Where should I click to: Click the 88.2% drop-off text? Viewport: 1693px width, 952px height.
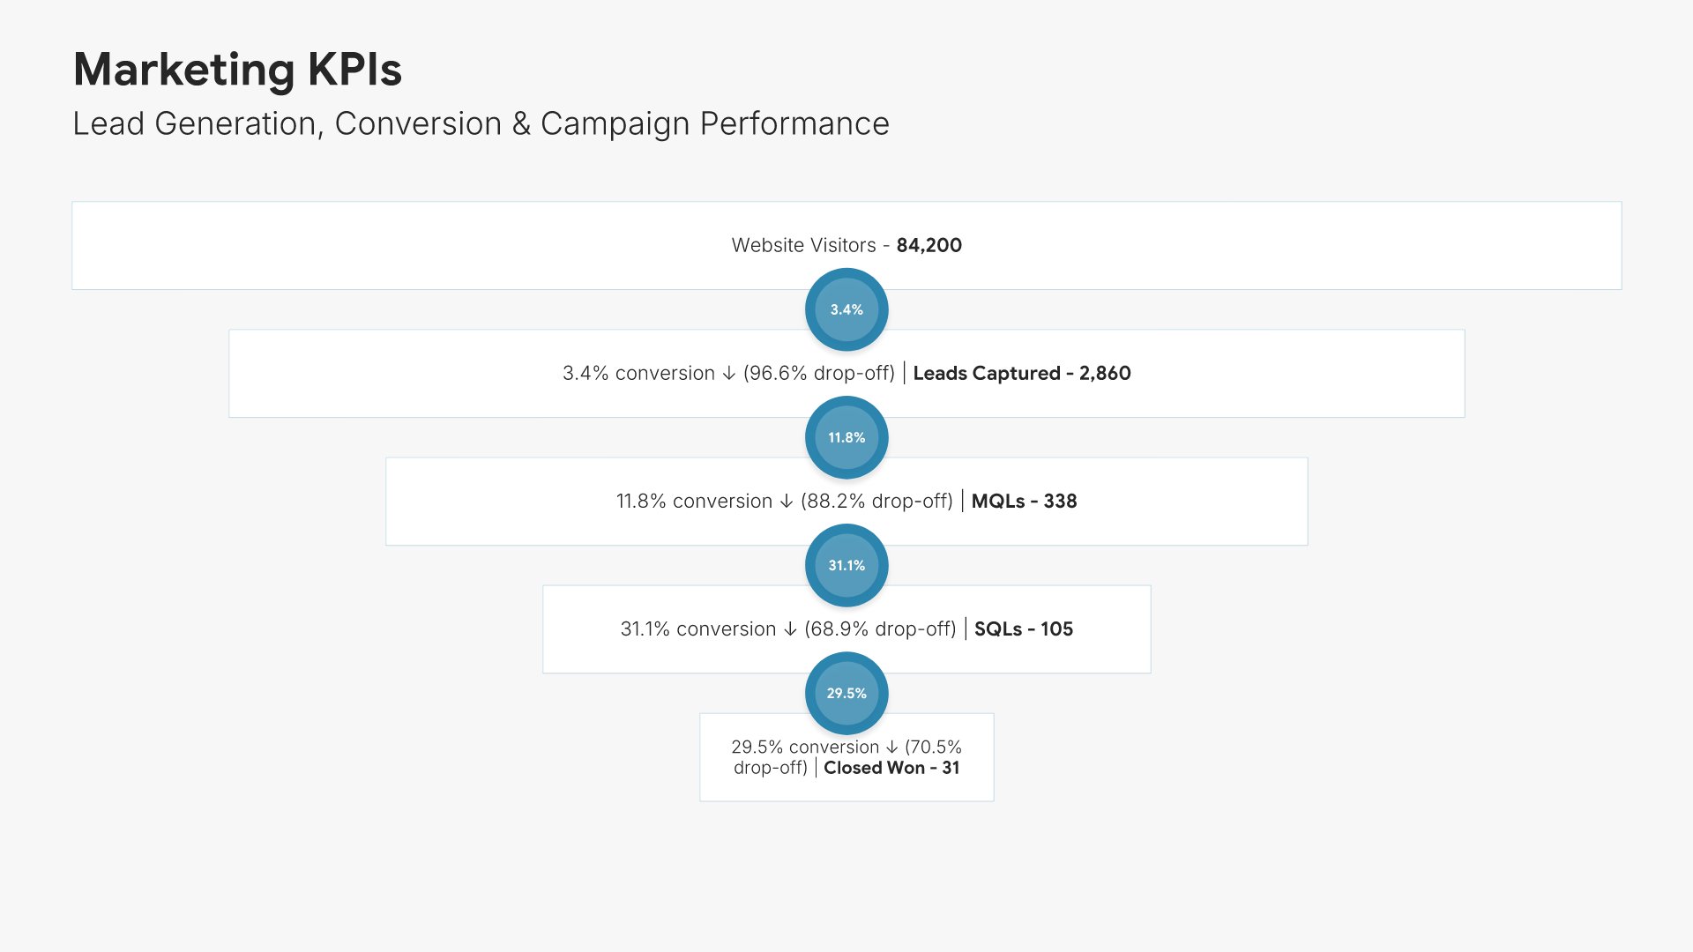pos(876,501)
